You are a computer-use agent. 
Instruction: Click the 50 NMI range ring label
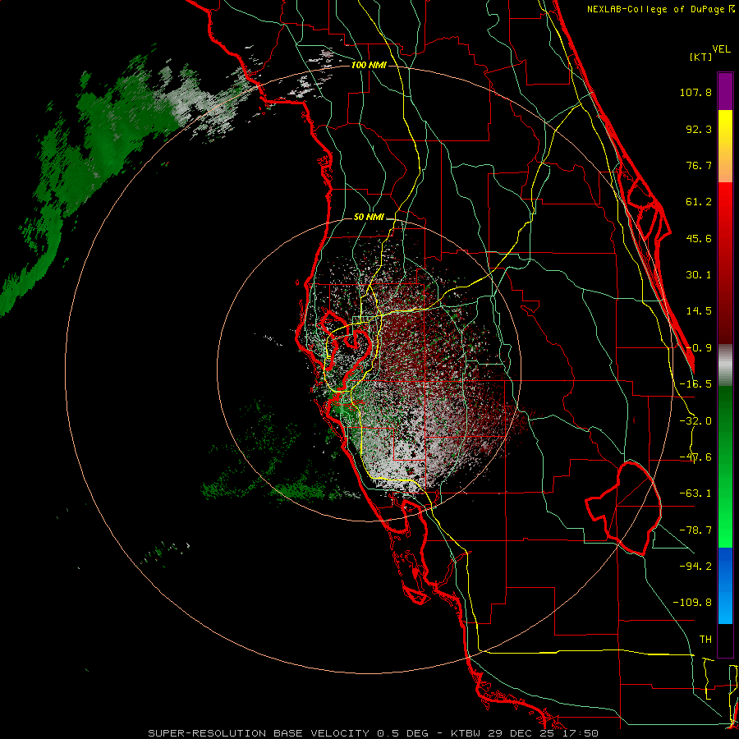pyautogui.click(x=369, y=218)
